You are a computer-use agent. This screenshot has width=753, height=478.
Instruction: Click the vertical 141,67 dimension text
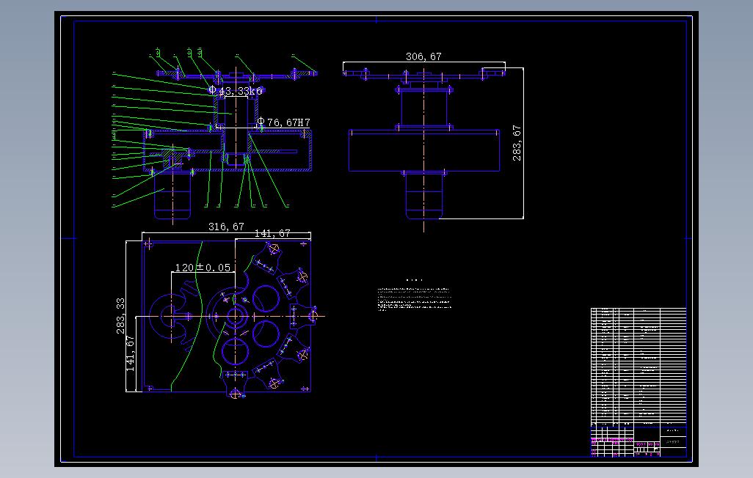(130, 353)
